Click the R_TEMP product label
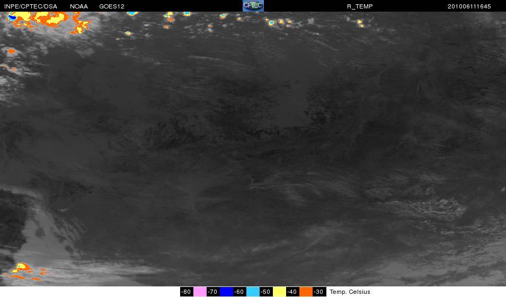 360,6
